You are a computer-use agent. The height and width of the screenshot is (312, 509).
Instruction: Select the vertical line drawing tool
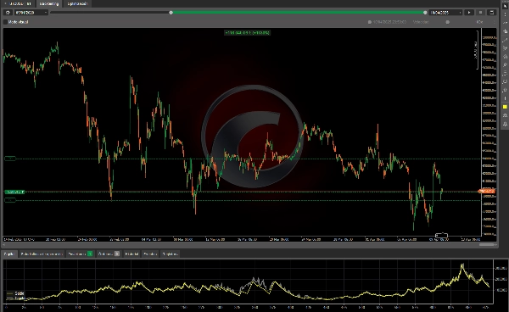[505, 98]
